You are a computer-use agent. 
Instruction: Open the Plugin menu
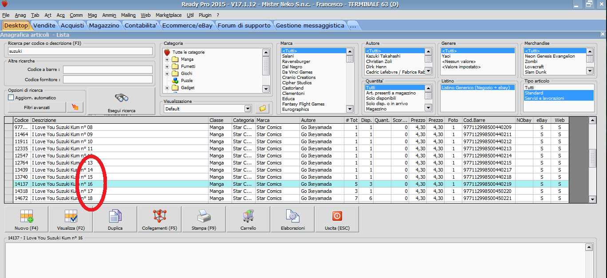pyautogui.click(x=205, y=15)
